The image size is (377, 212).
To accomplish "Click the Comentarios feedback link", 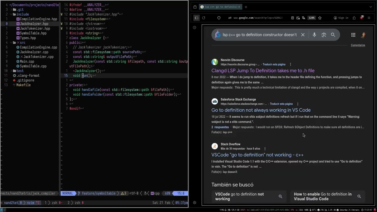I will pos(358,45).
